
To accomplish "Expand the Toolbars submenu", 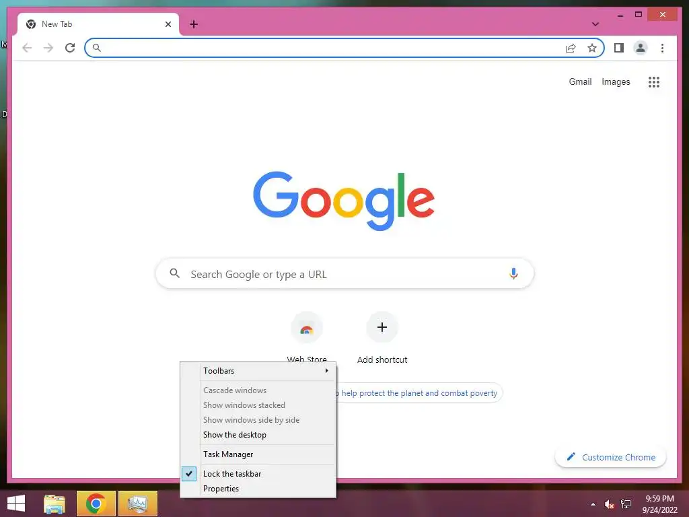I will (258, 371).
